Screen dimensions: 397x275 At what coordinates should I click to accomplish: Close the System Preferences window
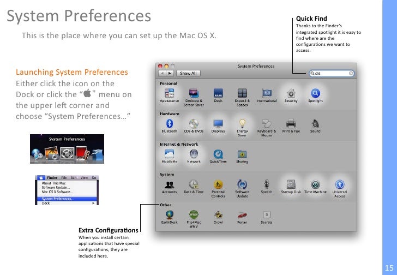tap(160, 66)
